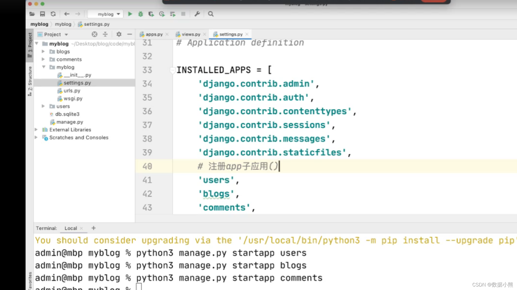This screenshot has width=517, height=290.
Task: Hide the Project panel with minus icon
Action: click(130, 34)
